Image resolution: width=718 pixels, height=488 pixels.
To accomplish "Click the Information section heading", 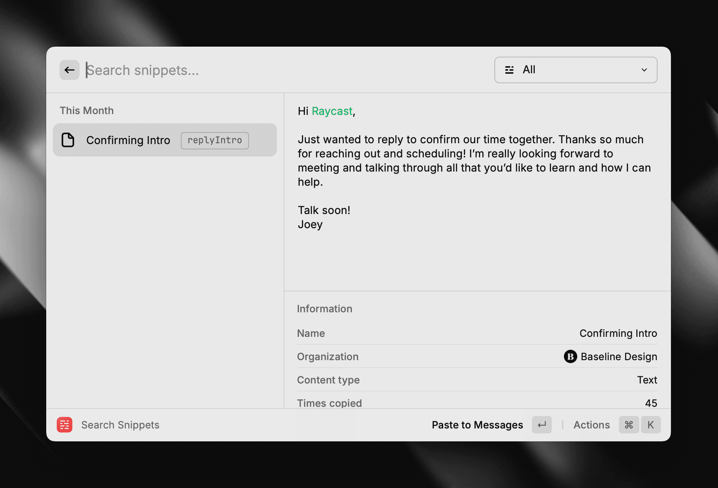I will click(324, 309).
